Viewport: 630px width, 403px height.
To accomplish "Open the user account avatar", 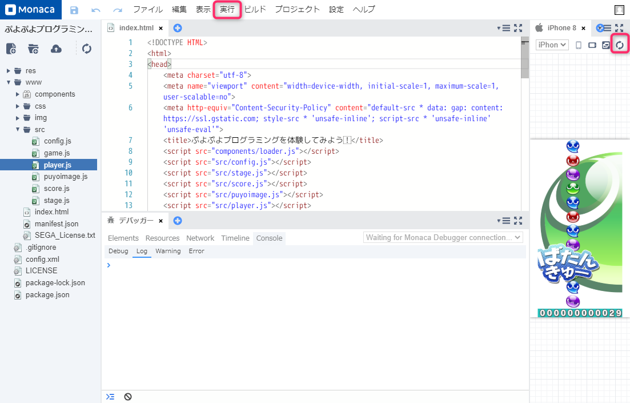I will [619, 10].
